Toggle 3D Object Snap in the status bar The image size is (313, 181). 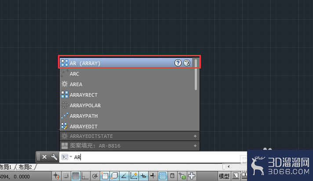click(114, 176)
